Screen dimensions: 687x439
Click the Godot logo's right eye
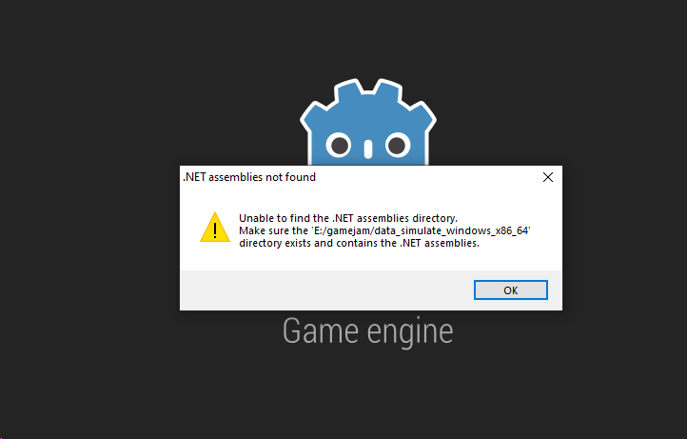(397, 146)
